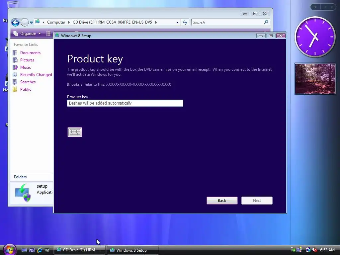Open Pictures favorite link
The height and width of the screenshot is (255, 340).
tap(27, 60)
